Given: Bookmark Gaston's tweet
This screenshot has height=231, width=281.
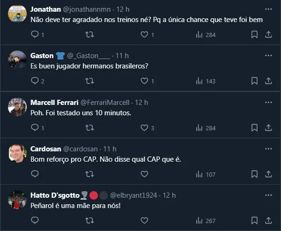Looking at the screenshot, I should click(254, 81).
